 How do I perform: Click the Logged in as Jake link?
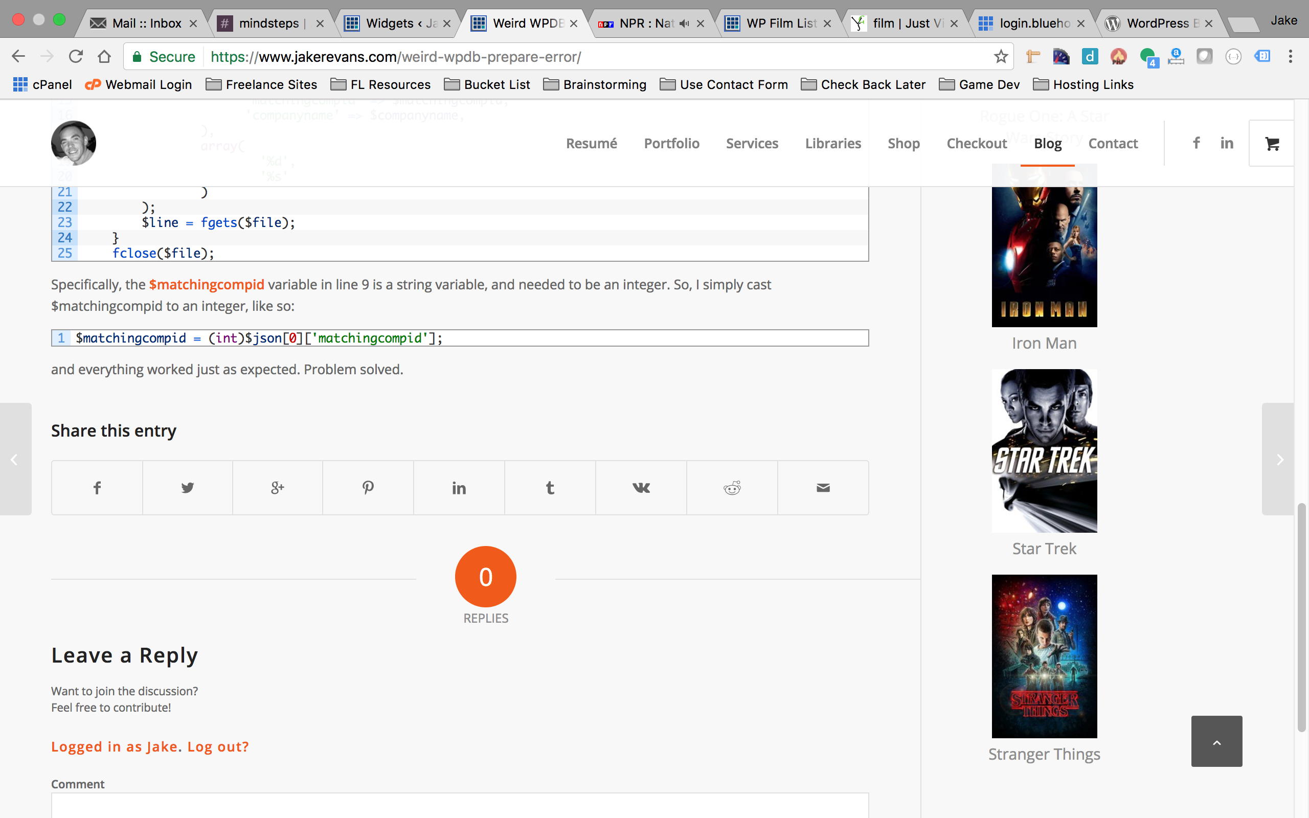click(x=114, y=746)
